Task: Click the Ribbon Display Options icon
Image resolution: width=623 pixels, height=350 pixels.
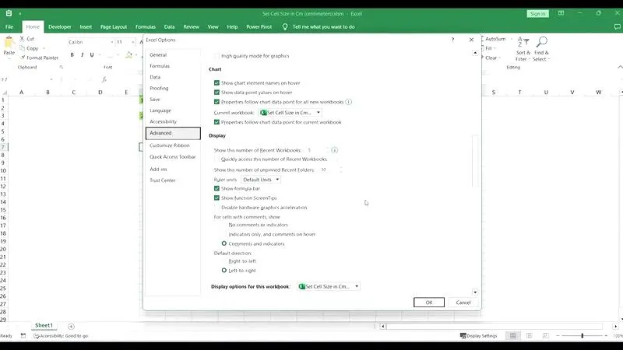Action: click(x=561, y=13)
